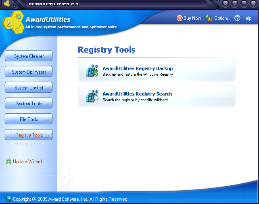Click the Buy Now shopping icon
259x204 pixels.
(x=180, y=18)
